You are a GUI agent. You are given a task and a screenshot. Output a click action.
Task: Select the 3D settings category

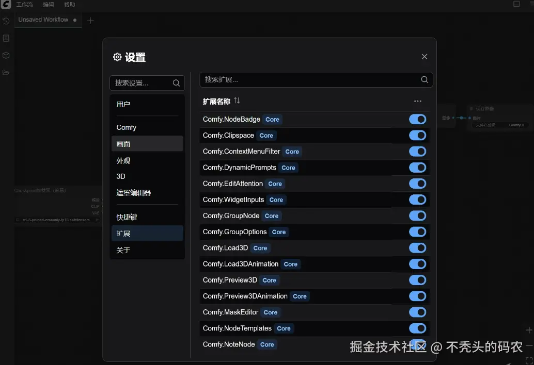(147, 176)
